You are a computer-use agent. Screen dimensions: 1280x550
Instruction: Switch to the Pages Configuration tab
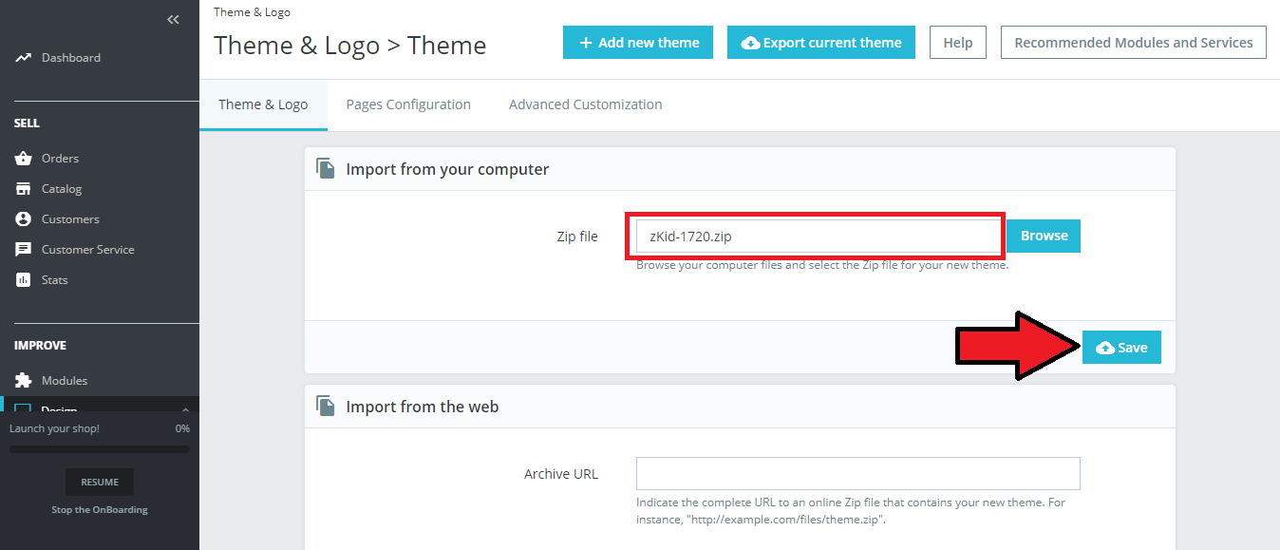point(408,104)
